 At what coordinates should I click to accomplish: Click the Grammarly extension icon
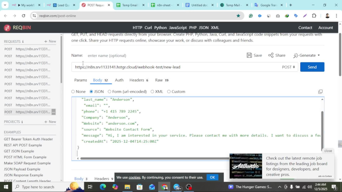pyautogui.click(x=251, y=16)
